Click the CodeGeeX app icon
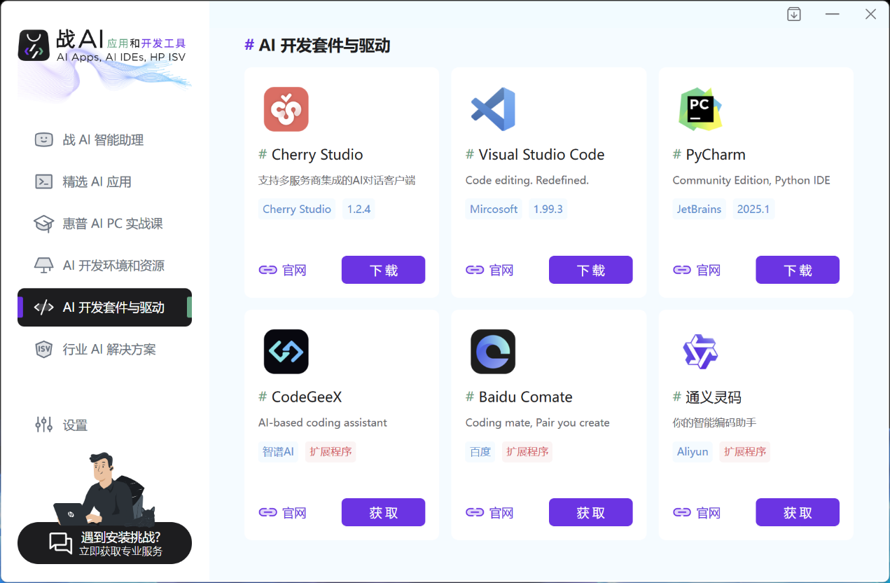The width and height of the screenshot is (890, 583). [286, 351]
